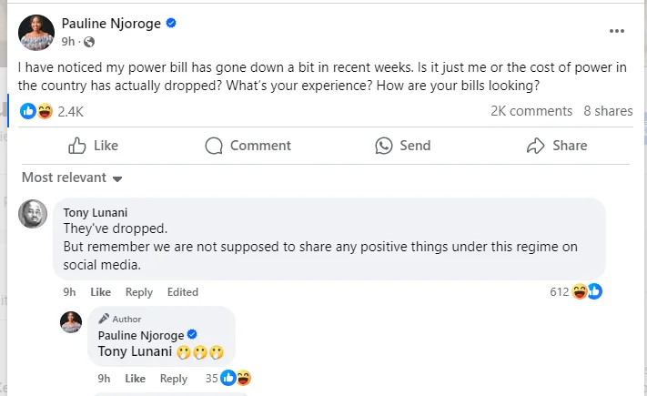The width and height of the screenshot is (647, 396).
Task: View the Edited history of Tony's comment
Action: coord(183,292)
